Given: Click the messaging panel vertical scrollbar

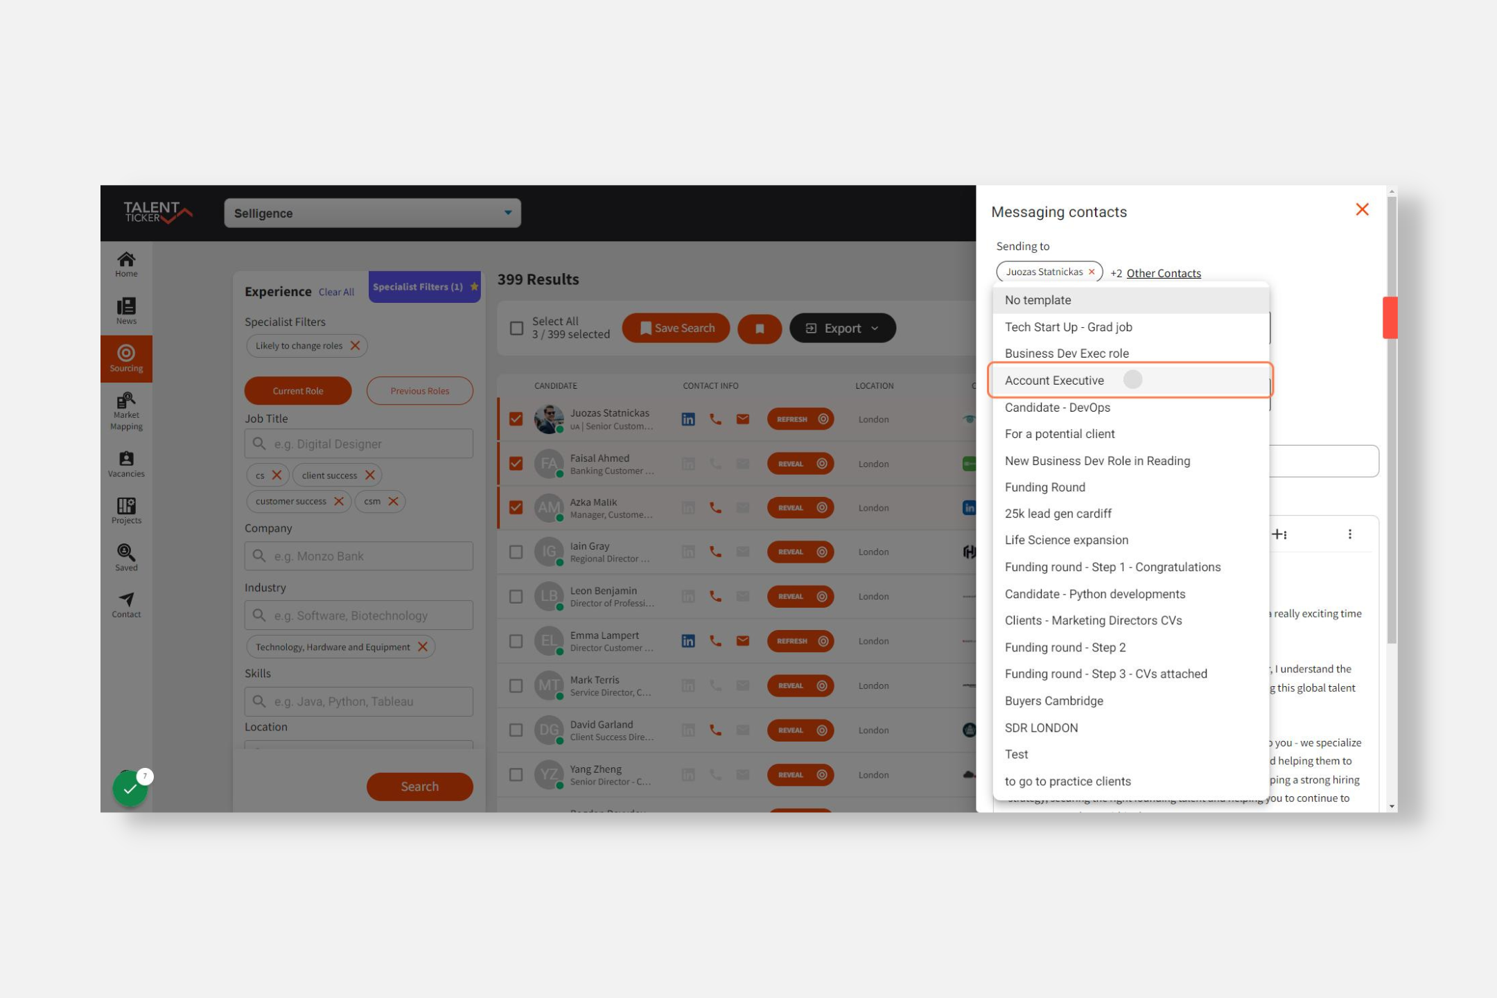Looking at the screenshot, I should pyautogui.click(x=1391, y=419).
